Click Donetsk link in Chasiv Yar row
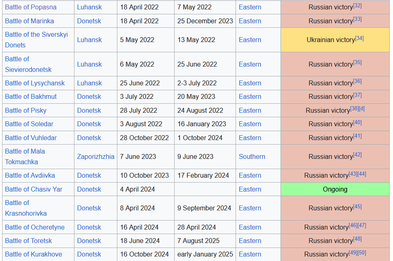This screenshot has height=261, width=393. 89,189
